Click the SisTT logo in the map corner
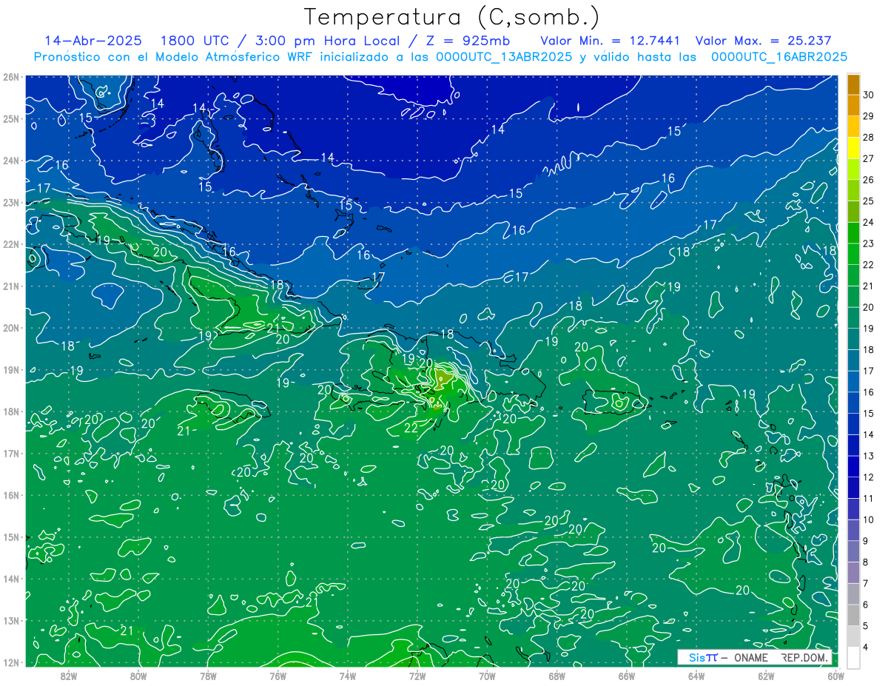 (704, 657)
